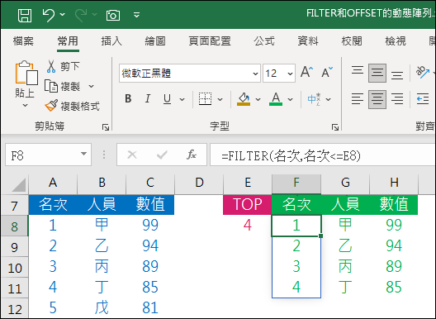Apply fill color paint bucket

[244, 99]
